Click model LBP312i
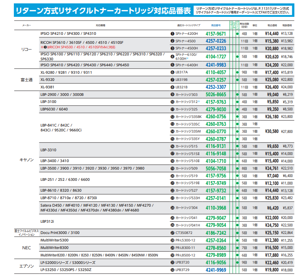 (x=47, y=221)
